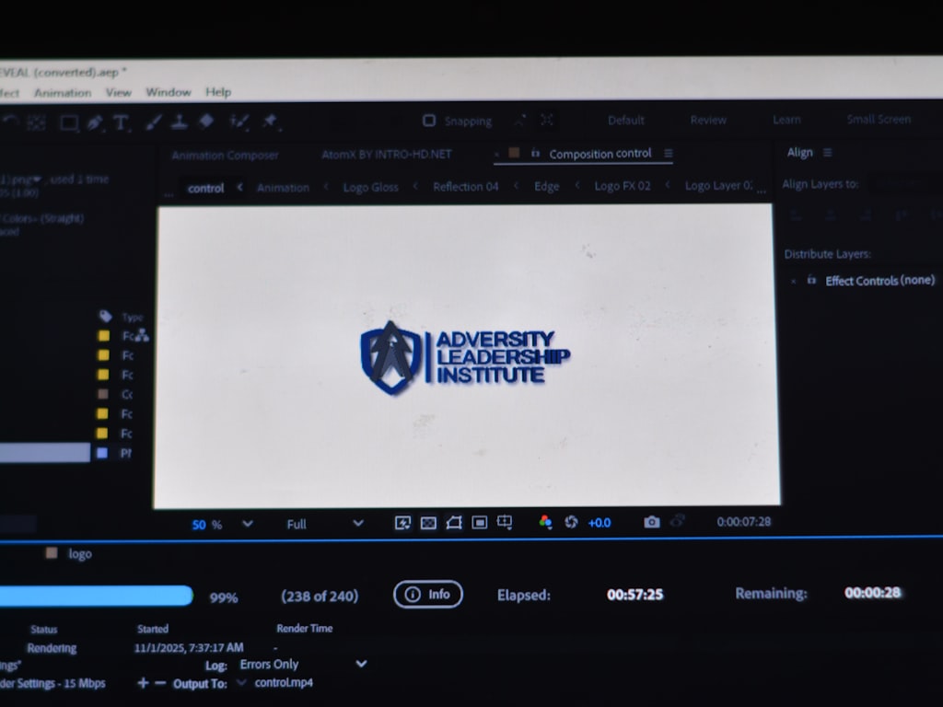Click the Reset Exposure icon

(x=571, y=522)
